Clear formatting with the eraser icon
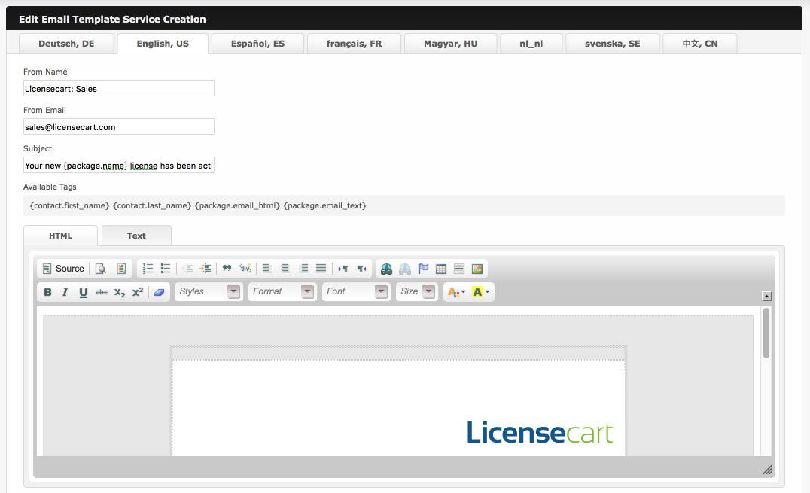Viewport: 810px width, 493px height. pos(159,292)
